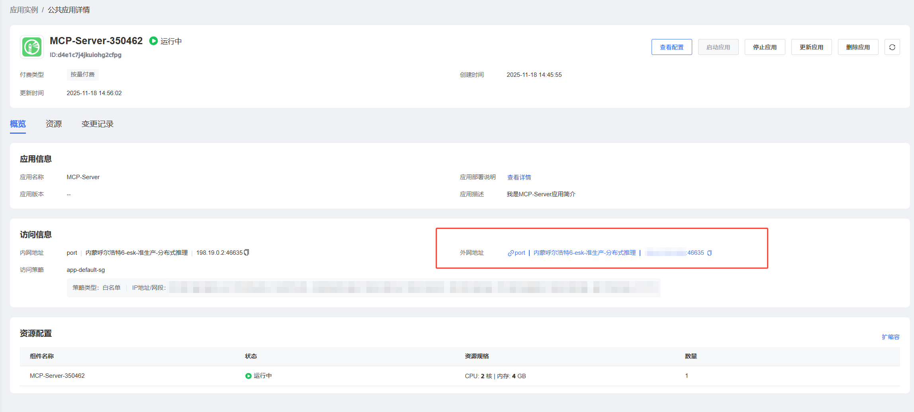Click the 更新应用 button
Viewport: 914px width, 412px height.
[x=811, y=47]
